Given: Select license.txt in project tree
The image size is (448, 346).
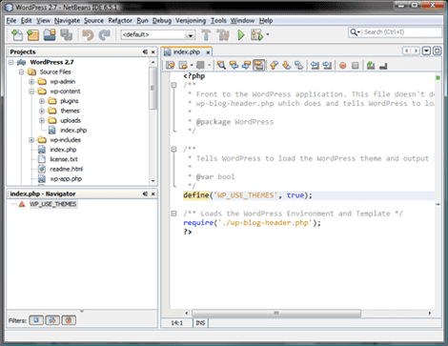Looking at the screenshot, I should click(64, 159).
